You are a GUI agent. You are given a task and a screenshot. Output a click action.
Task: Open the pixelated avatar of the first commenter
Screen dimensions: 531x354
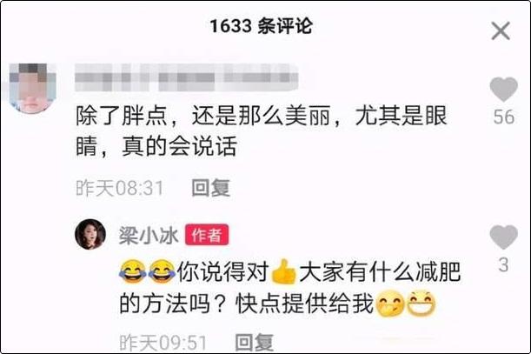tap(32, 88)
